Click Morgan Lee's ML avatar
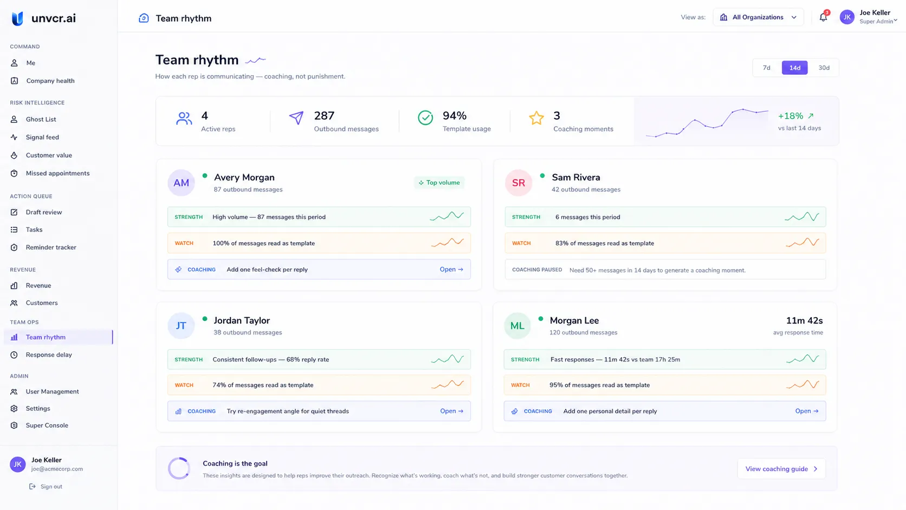This screenshot has height=510, width=906. [x=517, y=326]
